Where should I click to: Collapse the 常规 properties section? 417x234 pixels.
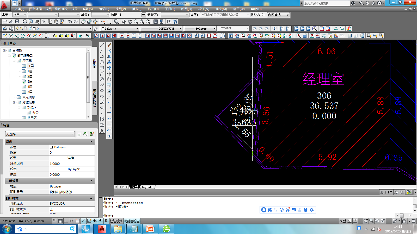click(91, 142)
